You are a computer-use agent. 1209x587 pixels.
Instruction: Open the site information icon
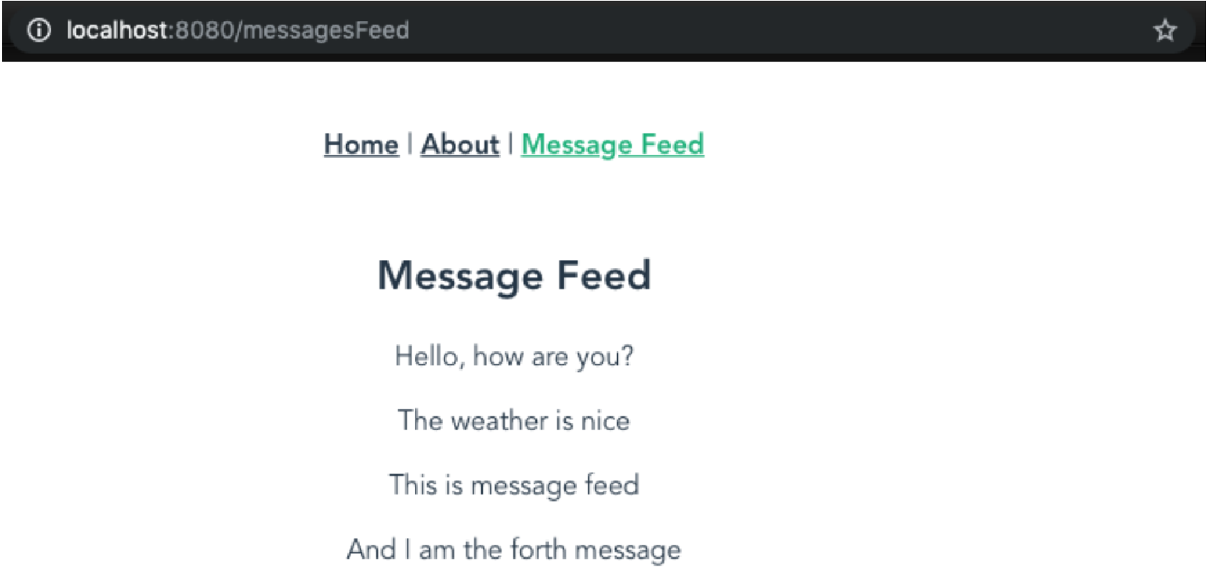[x=39, y=30]
